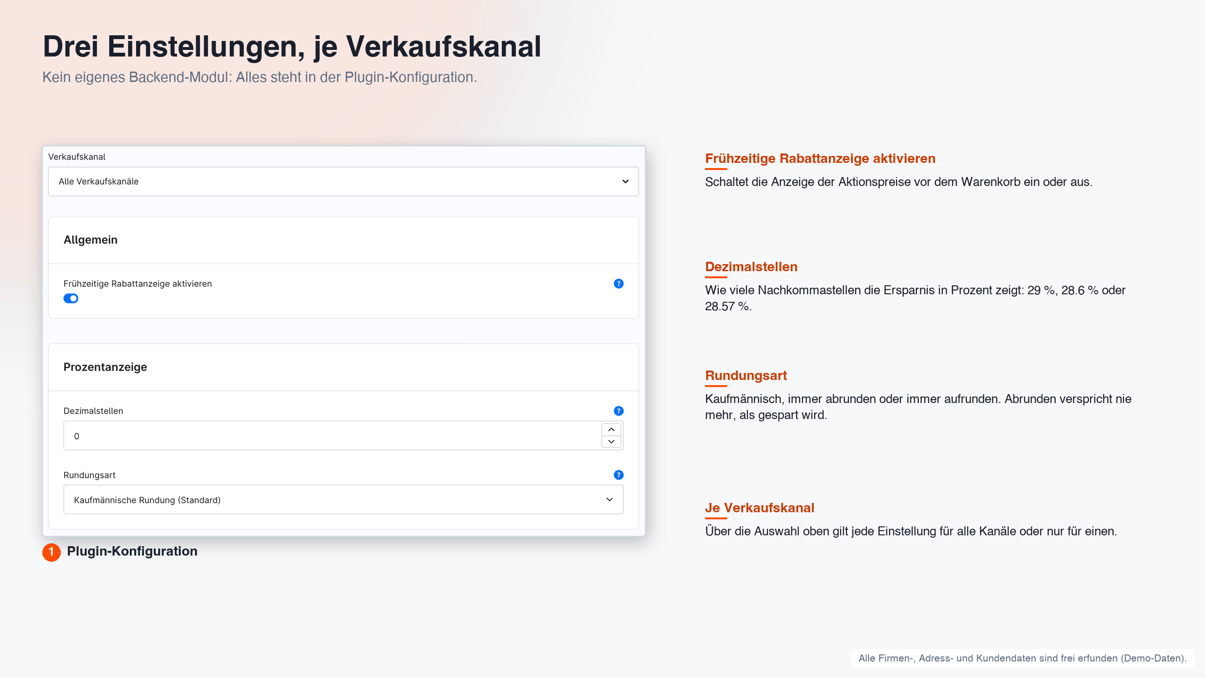
Task: Open the Dezimalstellen help icon
Action: click(x=619, y=411)
